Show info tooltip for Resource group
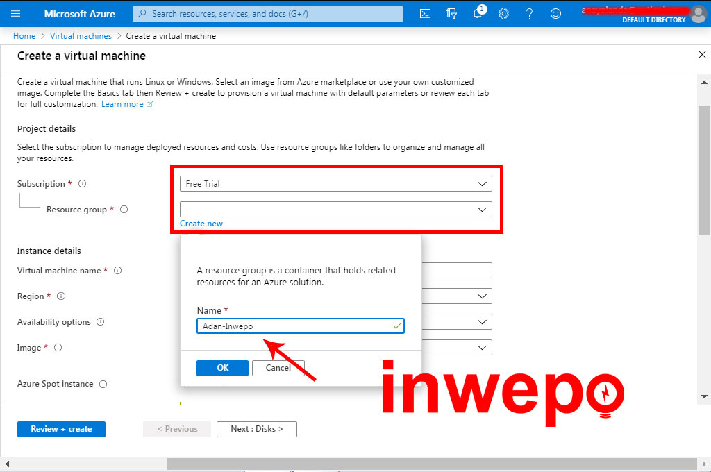 tap(124, 210)
